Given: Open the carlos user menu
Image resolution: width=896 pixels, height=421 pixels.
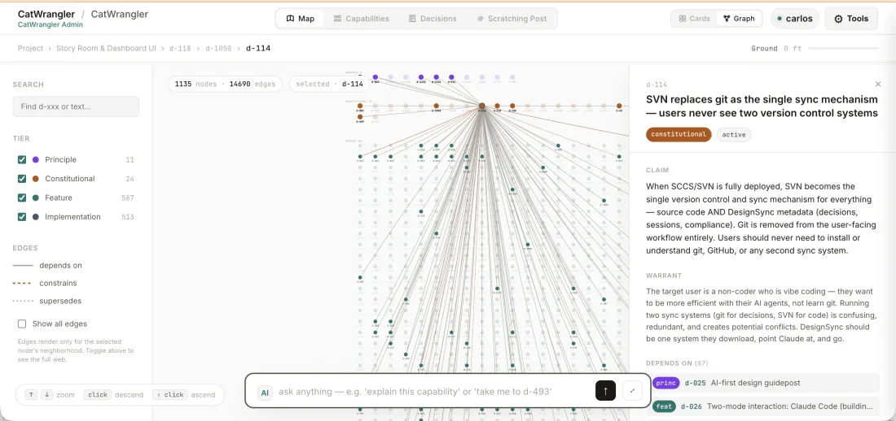Looking at the screenshot, I should point(794,18).
